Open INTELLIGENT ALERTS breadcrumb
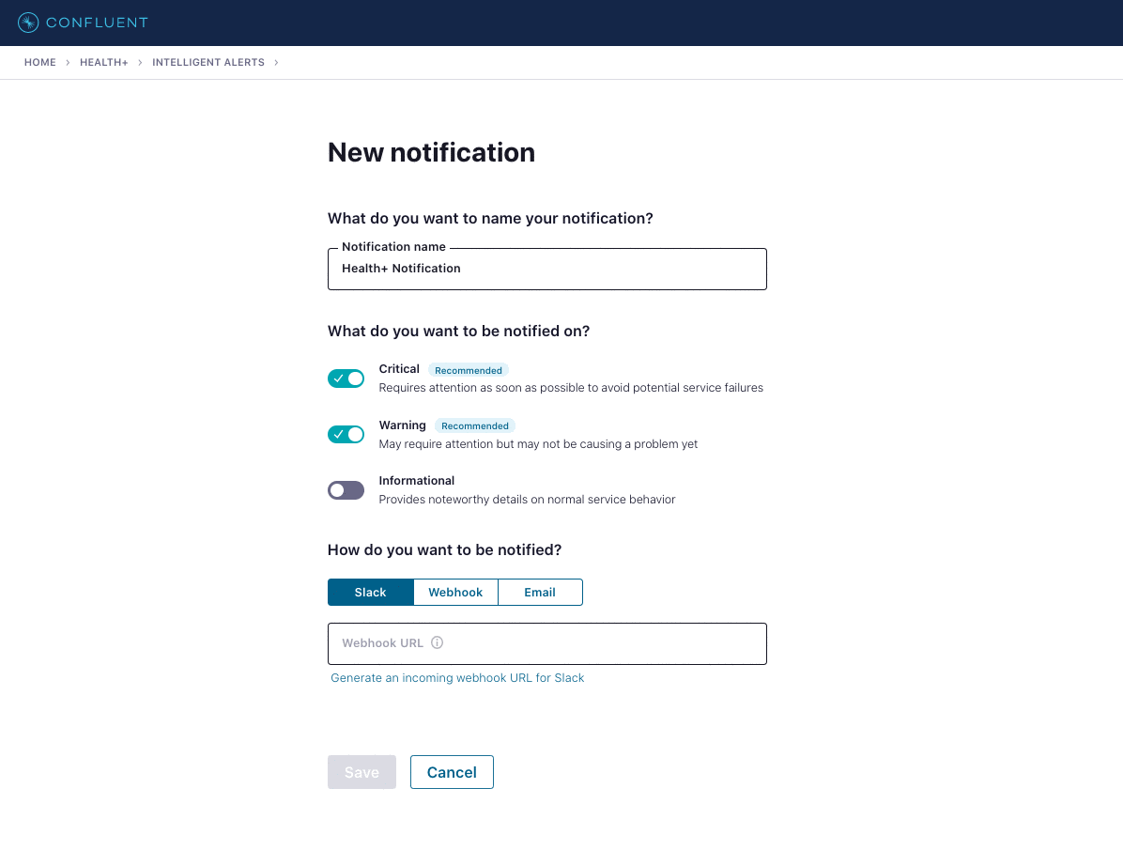 (208, 62)
